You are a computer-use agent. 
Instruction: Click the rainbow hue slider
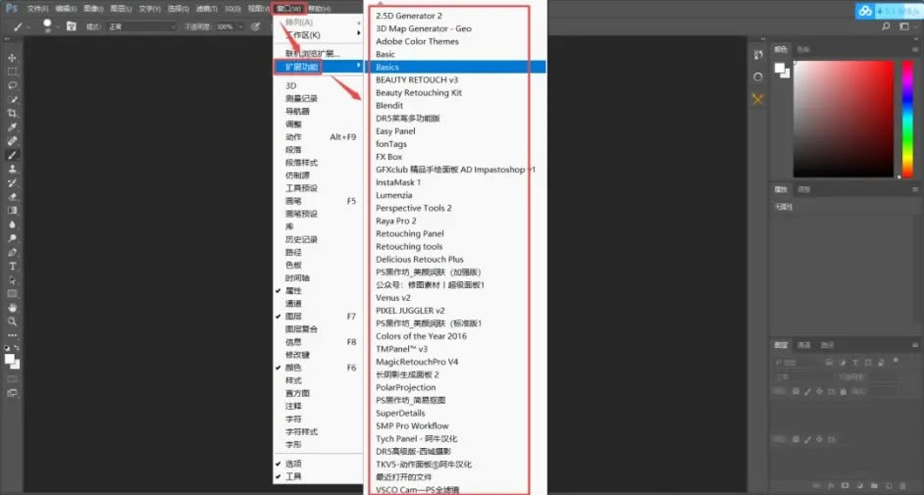[908, 119]
